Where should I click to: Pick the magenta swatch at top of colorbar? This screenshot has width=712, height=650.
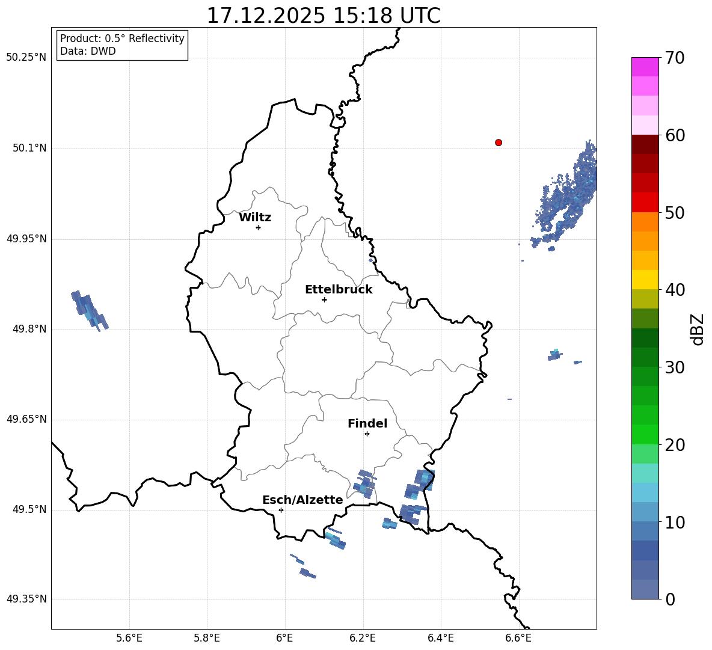(x=645, y=67)
